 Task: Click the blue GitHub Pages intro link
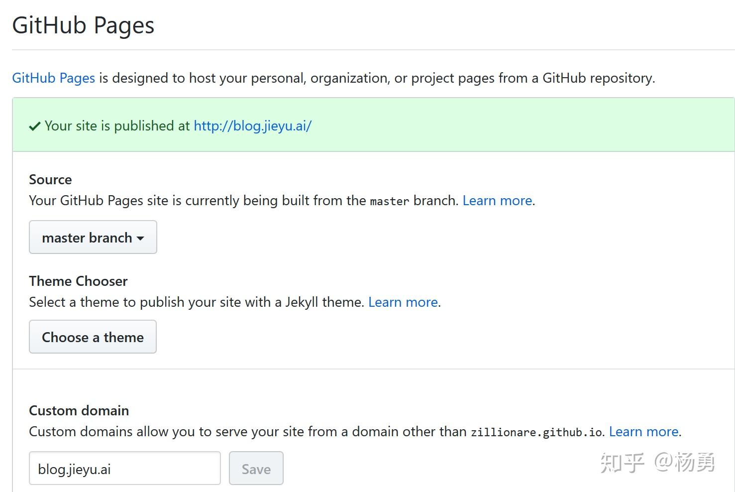pyautogui.click(x=53, y=78)
